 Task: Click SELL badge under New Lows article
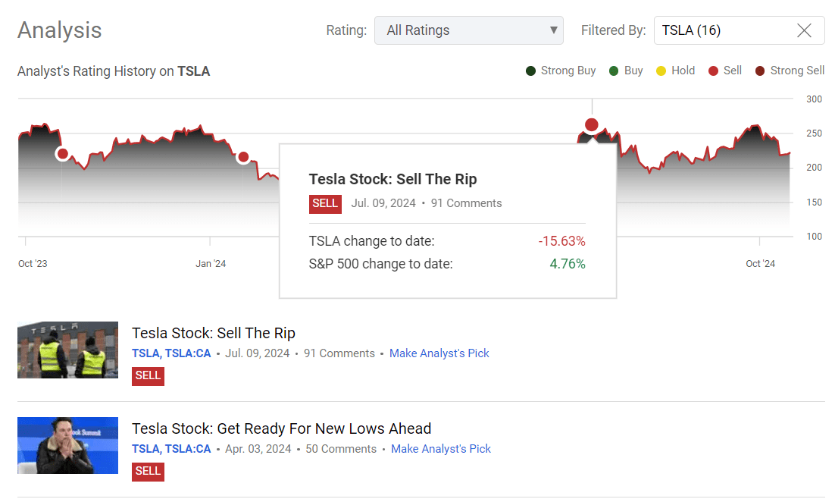pos(148,471)
